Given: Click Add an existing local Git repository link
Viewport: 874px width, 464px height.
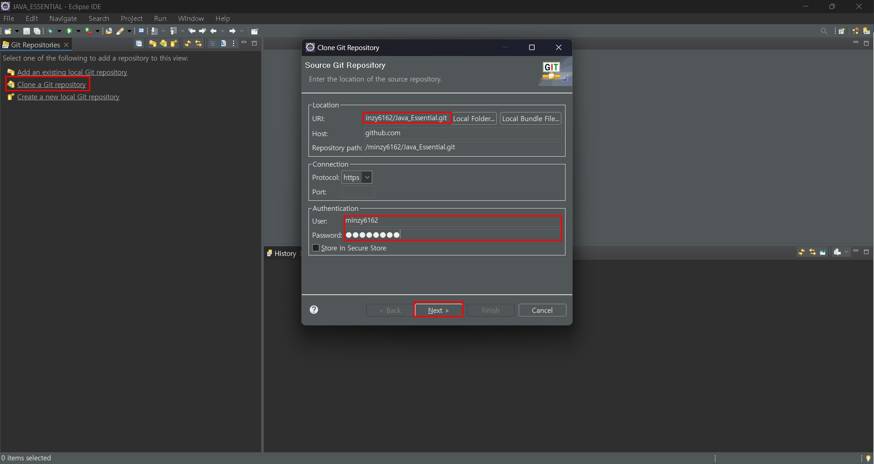Looking at the screenshot, I should (72, 72).
